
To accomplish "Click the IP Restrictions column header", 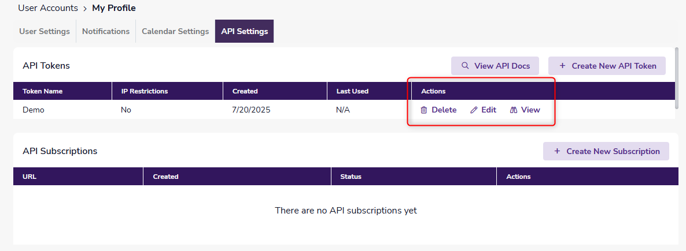I will (x=144, y=91).
